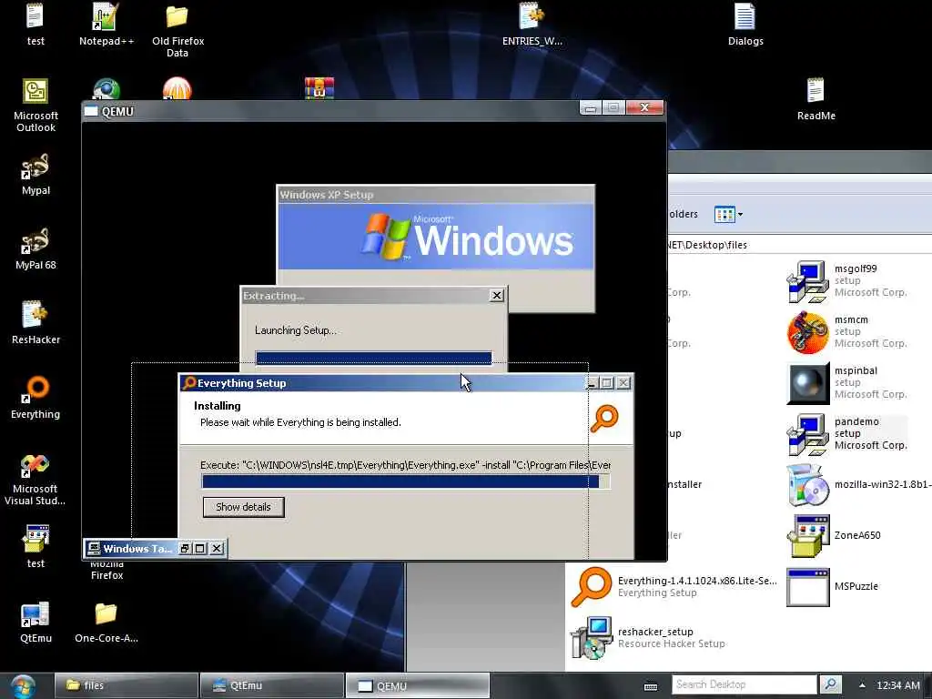Launch Microsoft Outlook desktop icon
The height and width of the screenshot is (699, 932).
point(35,105)
